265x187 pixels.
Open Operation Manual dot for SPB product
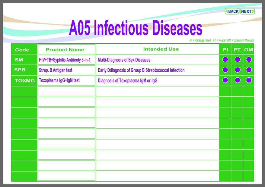point(249,70)
